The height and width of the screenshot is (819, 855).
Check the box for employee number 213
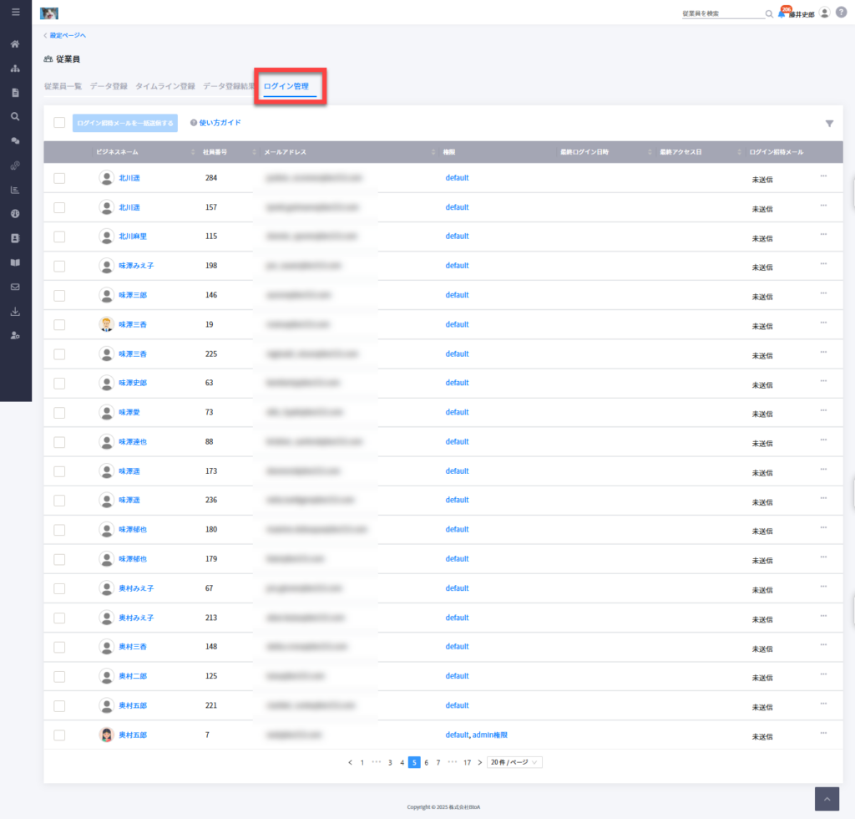pos(59,618)
